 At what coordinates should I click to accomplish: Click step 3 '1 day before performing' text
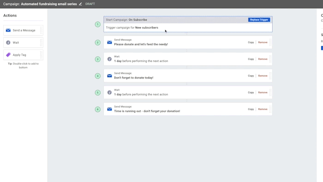point(141,61)
